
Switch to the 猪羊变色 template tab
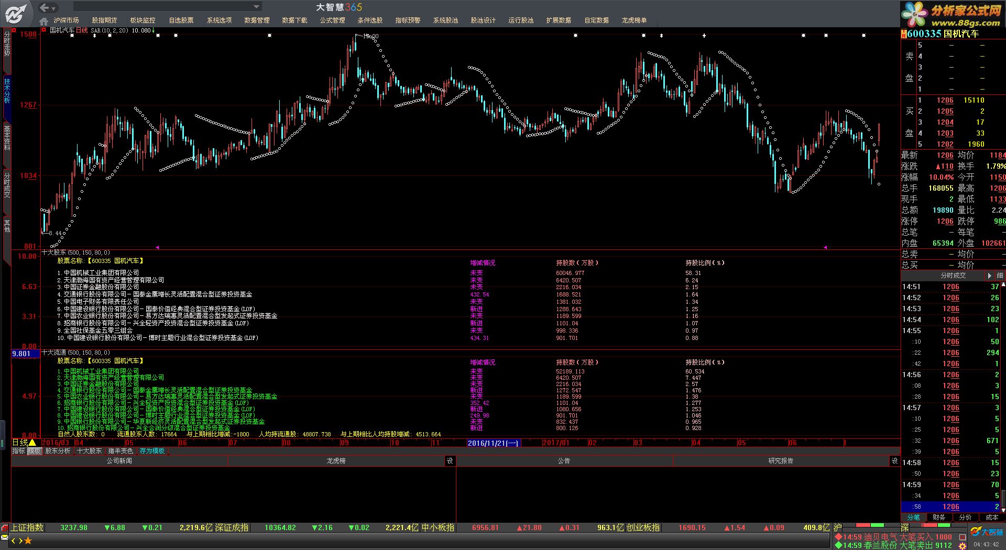click(121, 451)
